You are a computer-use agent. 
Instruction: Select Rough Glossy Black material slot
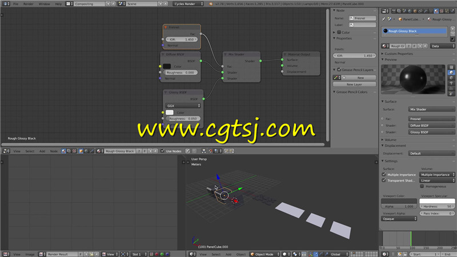(414, 31)
